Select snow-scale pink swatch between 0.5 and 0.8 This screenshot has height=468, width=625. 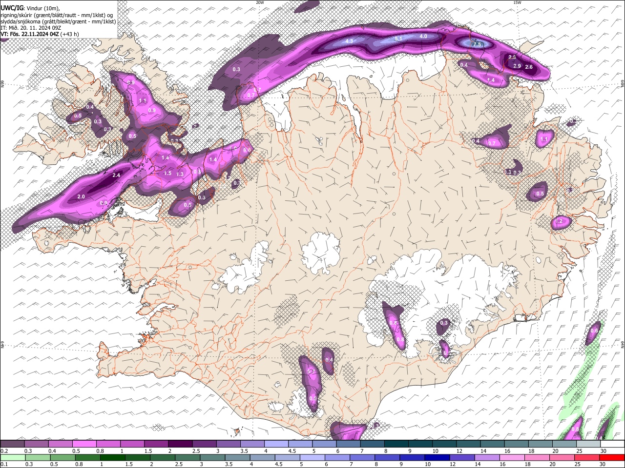pyautogui.click(x=84, y=444)
